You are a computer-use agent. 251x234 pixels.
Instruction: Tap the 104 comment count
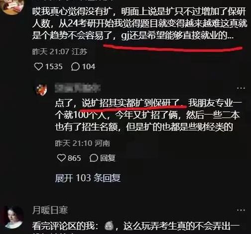click(x=89, y=67)
